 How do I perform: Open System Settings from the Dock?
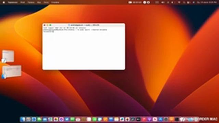tap(166, 119)
